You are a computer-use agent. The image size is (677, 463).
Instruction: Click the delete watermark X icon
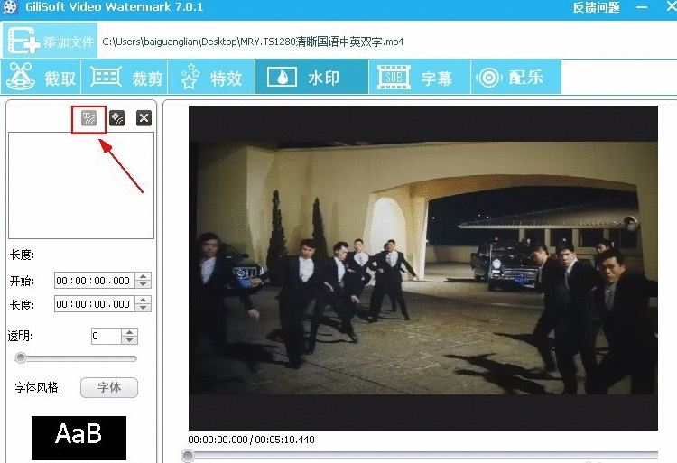(144, 118)
